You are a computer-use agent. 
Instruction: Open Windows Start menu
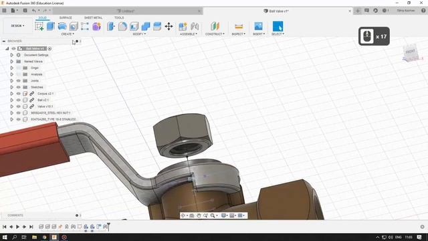coord(5,237)
